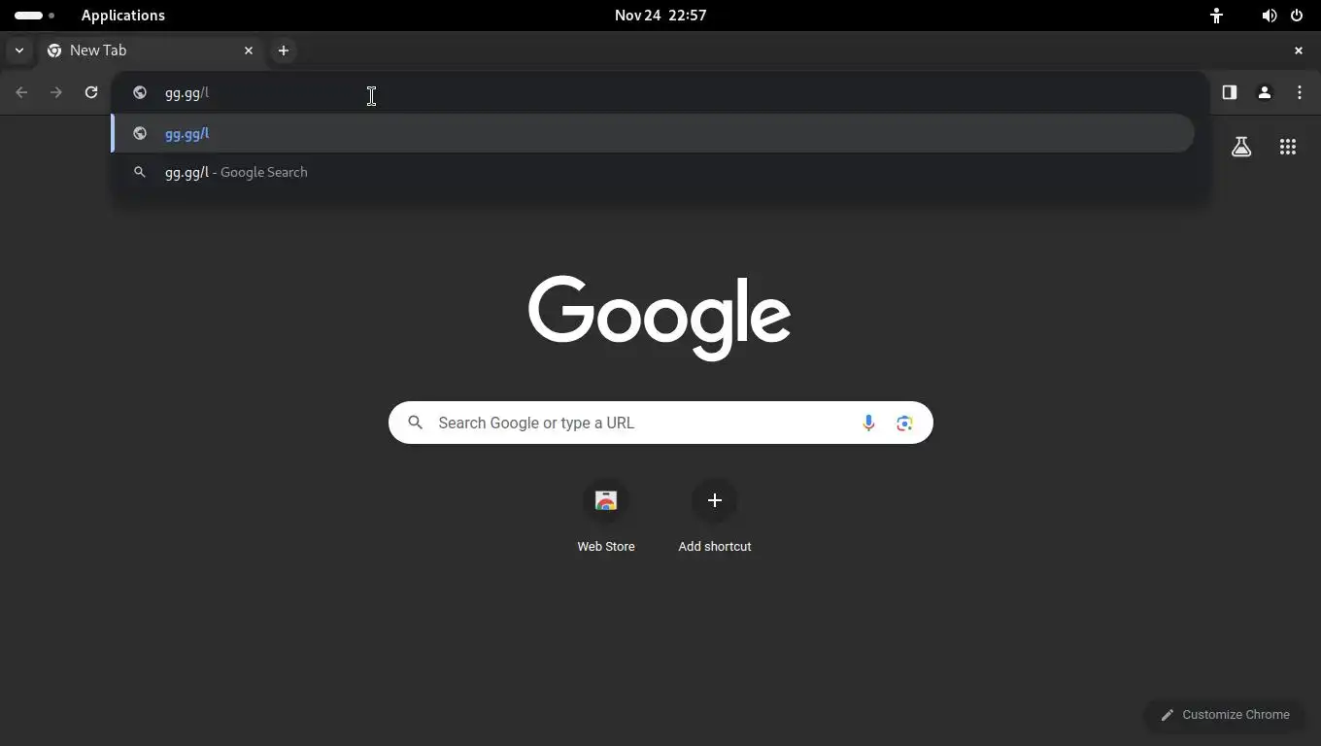Open a new tab with plus button
The height and width of the screenshot is (746, 1321).
(x=284, y=51)
